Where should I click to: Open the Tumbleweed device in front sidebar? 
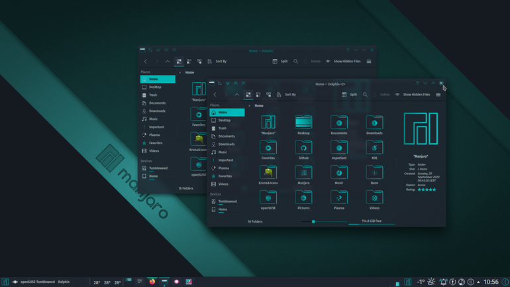tap(227, 201)
